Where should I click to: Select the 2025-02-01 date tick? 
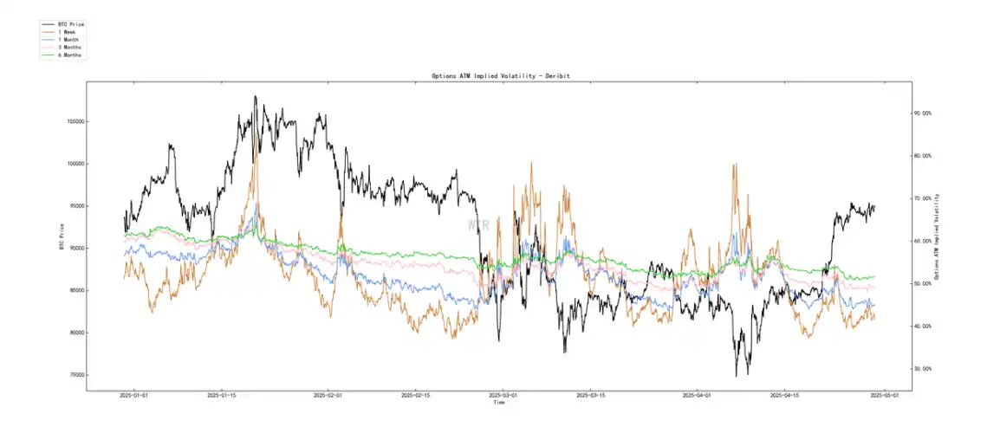pos(328,396)
